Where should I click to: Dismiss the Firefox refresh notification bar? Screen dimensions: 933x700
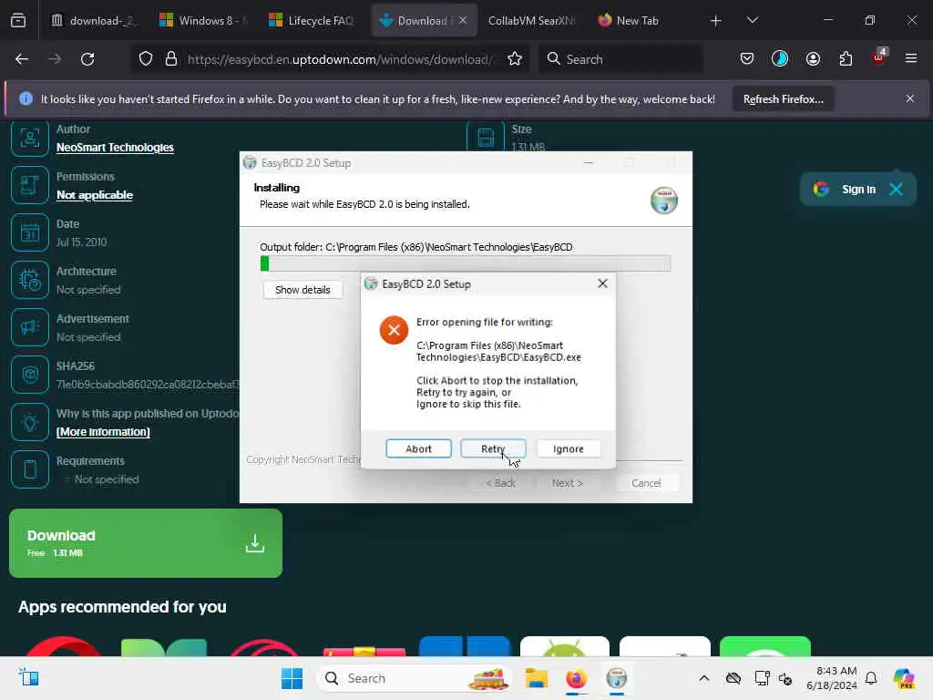point(910,98)
